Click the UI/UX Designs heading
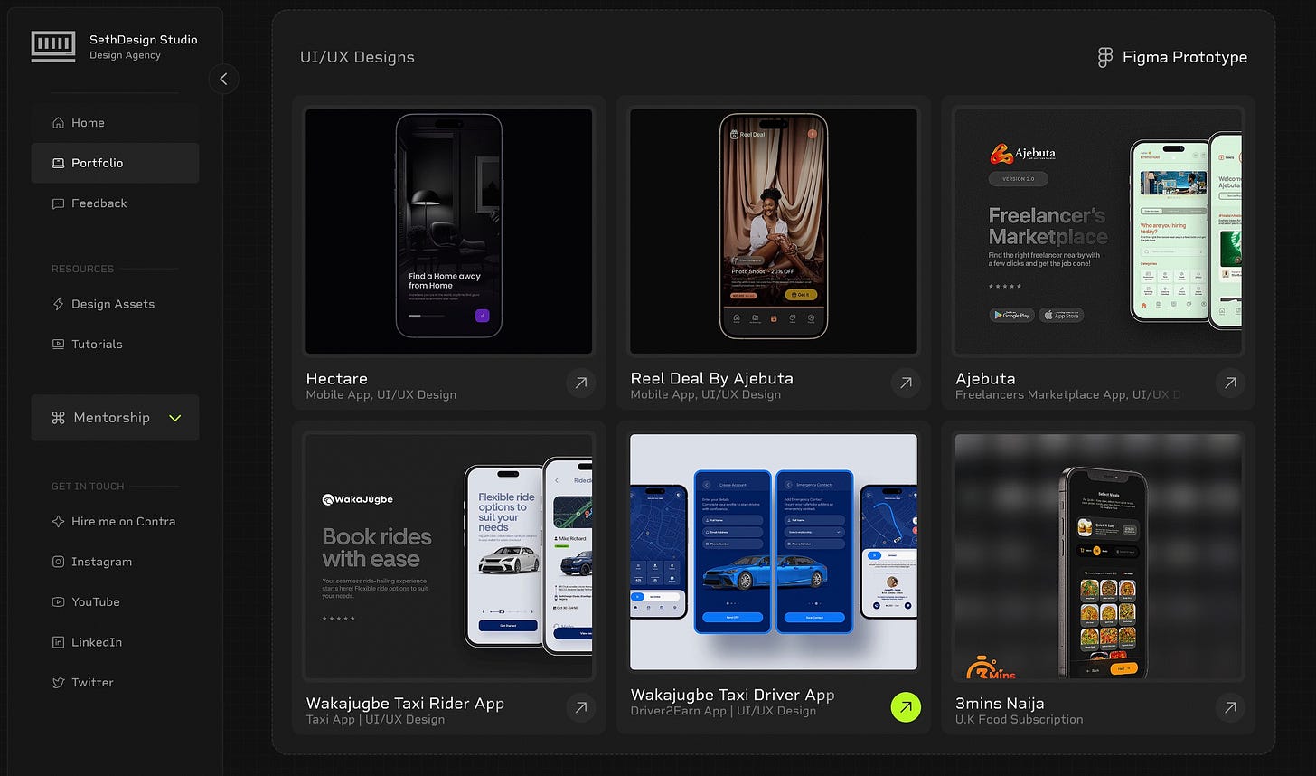Image resolution: width=1316 pixels, height=776 pixels. 357,57
